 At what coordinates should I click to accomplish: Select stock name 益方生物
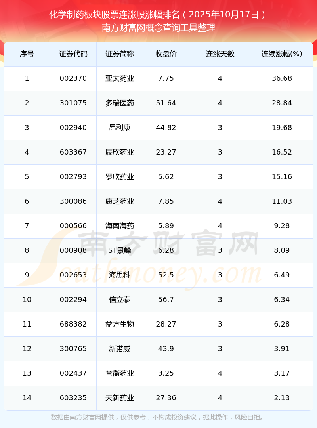[x=120, y=324]
